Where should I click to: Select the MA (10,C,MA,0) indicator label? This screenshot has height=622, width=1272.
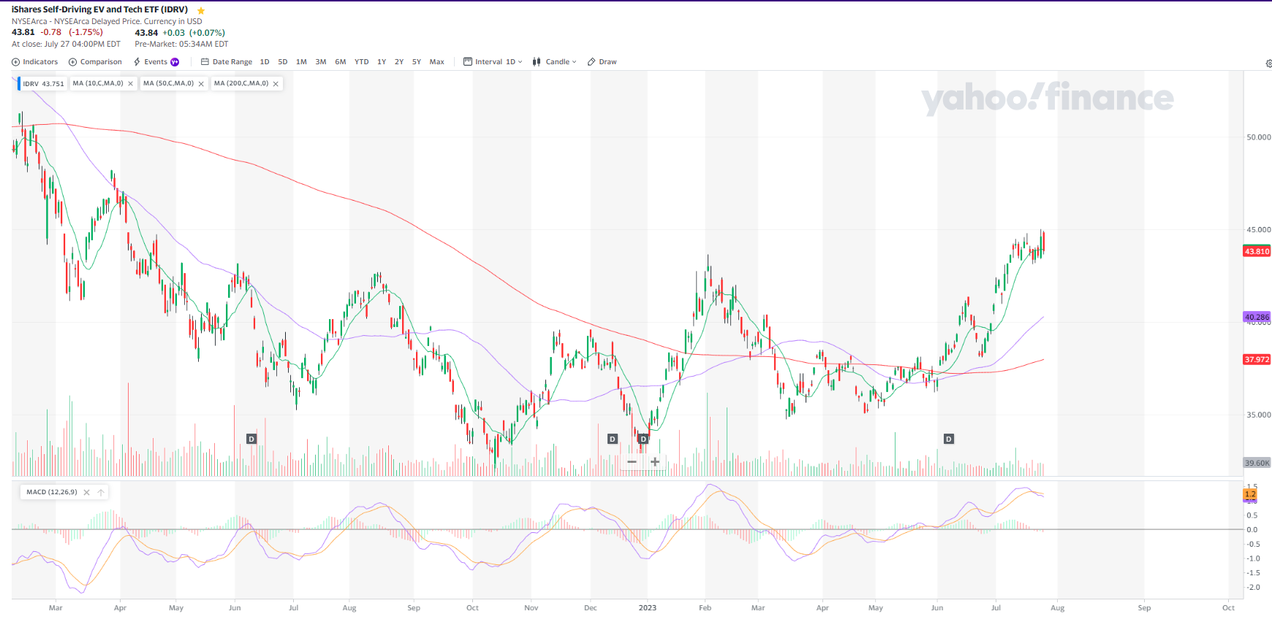(98, 83)
